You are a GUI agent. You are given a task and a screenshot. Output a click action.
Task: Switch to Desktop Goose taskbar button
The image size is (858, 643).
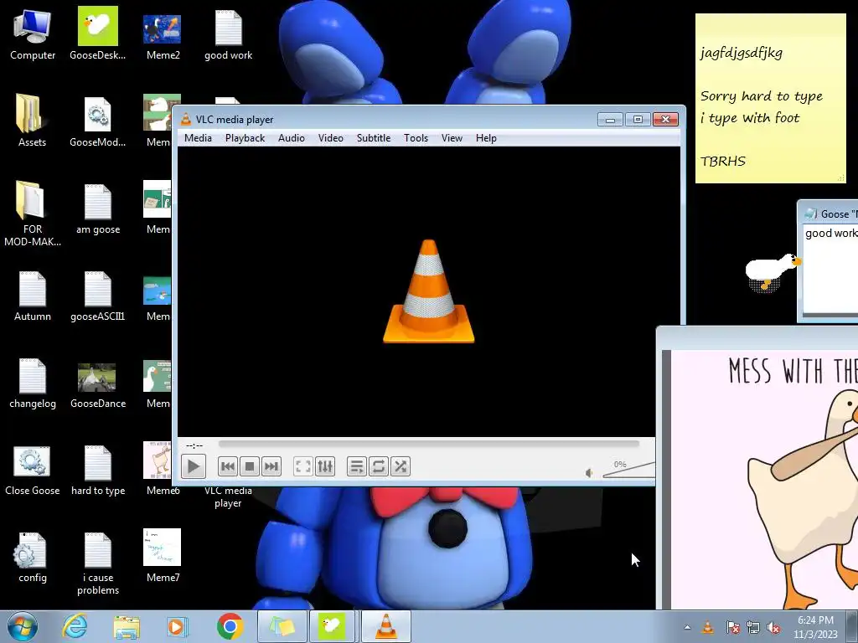pyautogui.click(x=333, y=626)
